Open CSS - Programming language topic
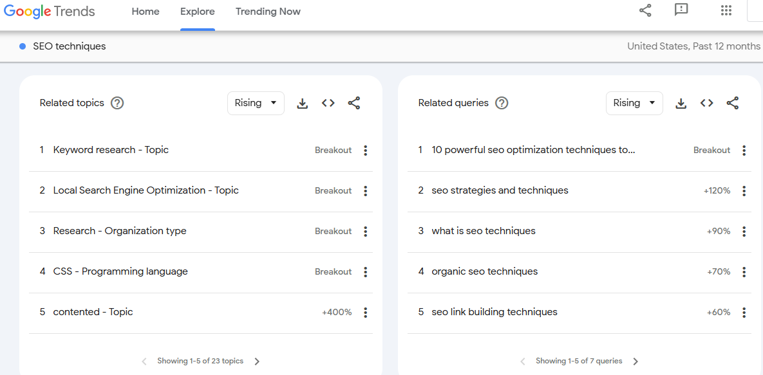The image size is (763, 375). [x=120, y=271]
